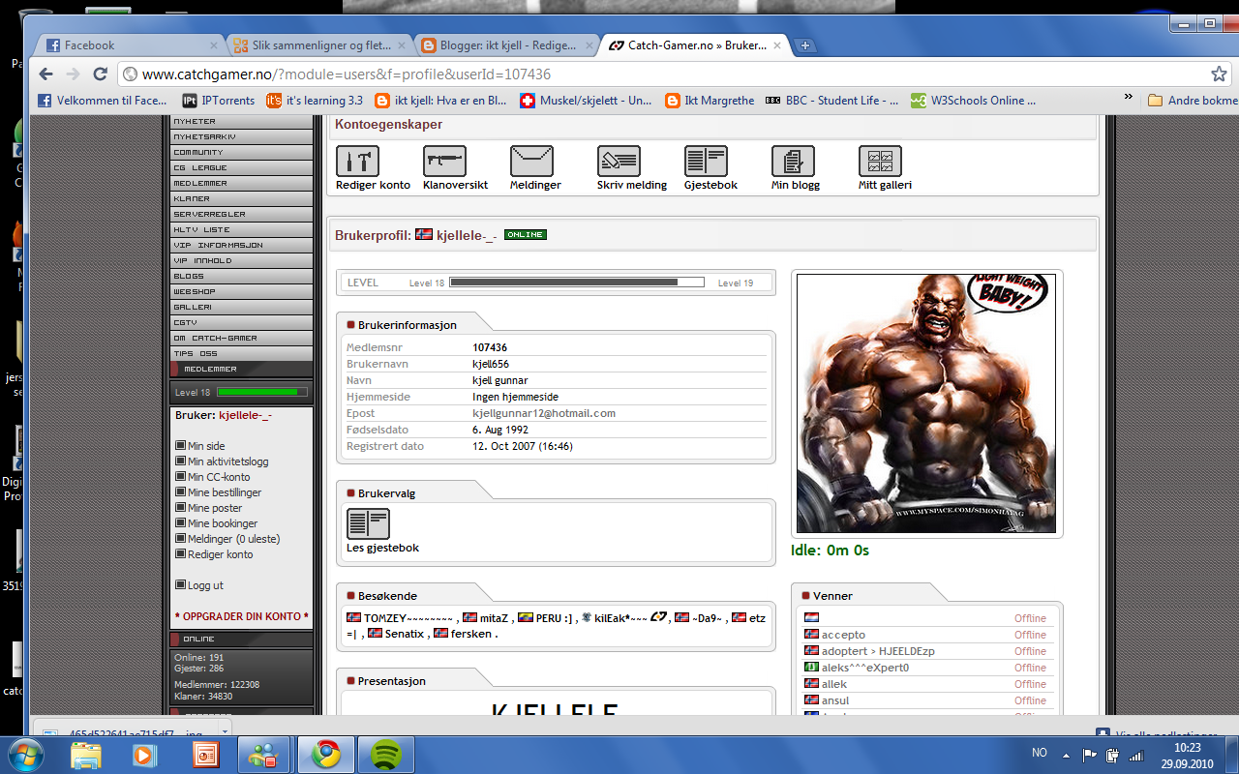Switch to the Blogger ikt kjell tab

click(507, 45)
